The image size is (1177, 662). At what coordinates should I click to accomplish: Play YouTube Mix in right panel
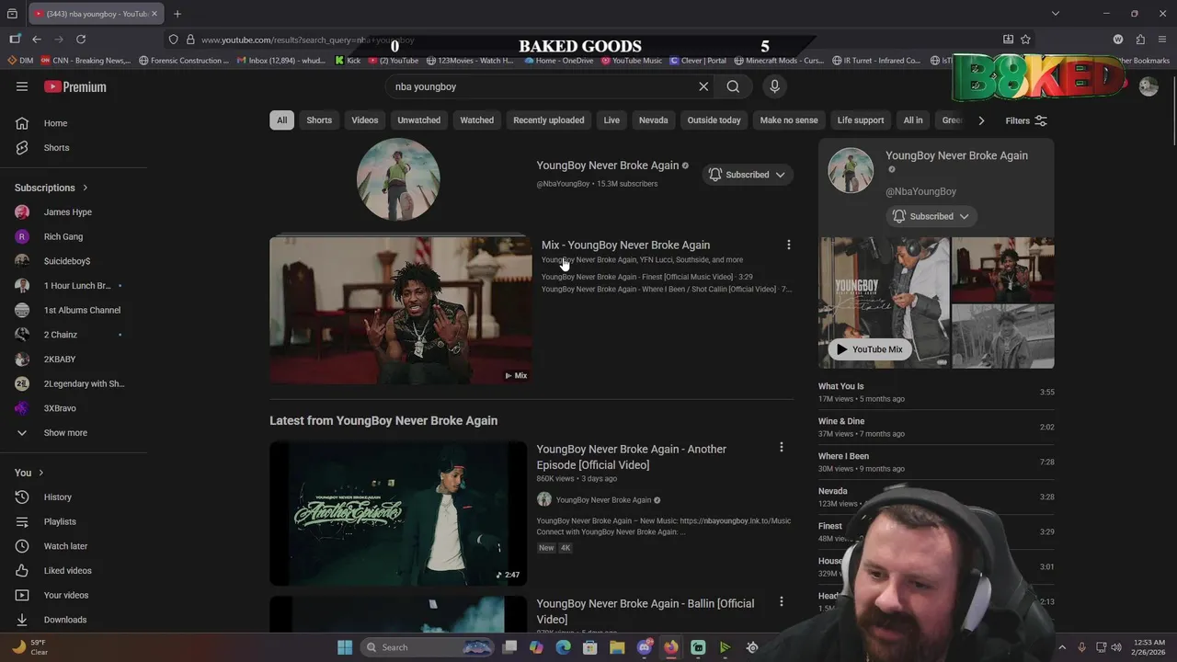tap(869, 349)
